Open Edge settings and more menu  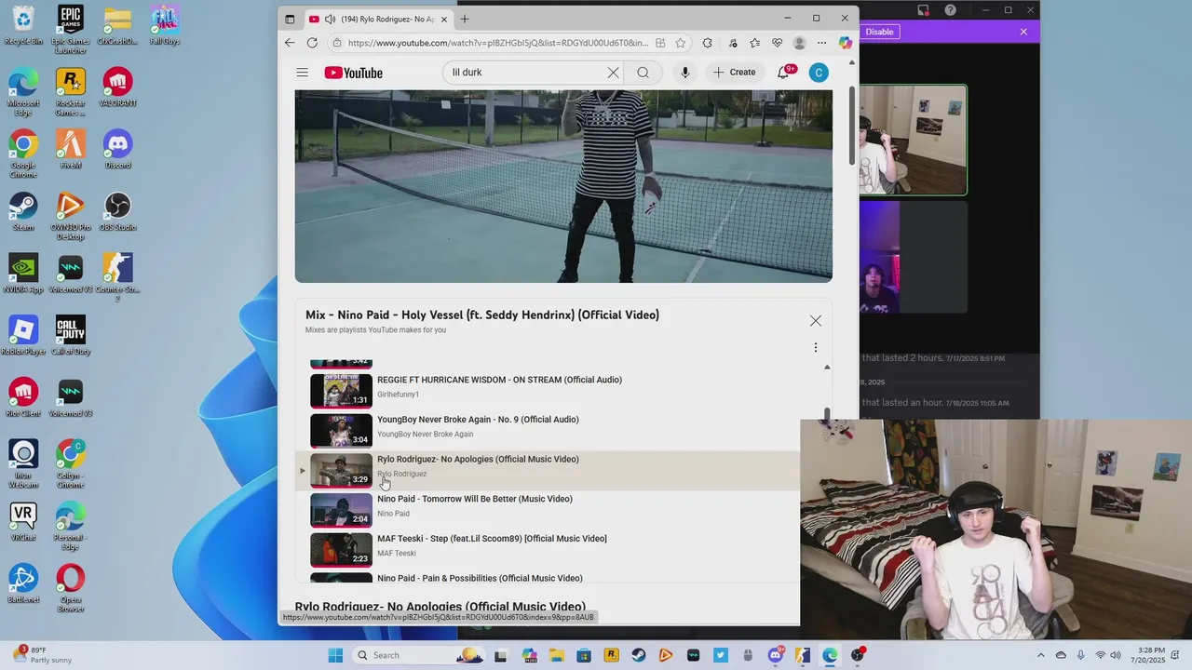(821, 43)
